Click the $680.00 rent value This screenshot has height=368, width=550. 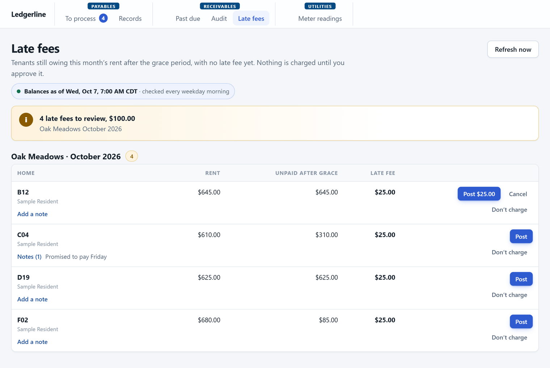(209, 320)
